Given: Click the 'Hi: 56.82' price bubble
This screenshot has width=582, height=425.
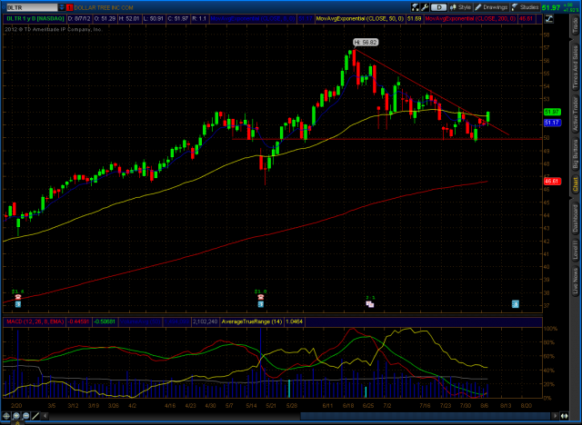Looking at the screenshot, I should (x=366, y=43).
